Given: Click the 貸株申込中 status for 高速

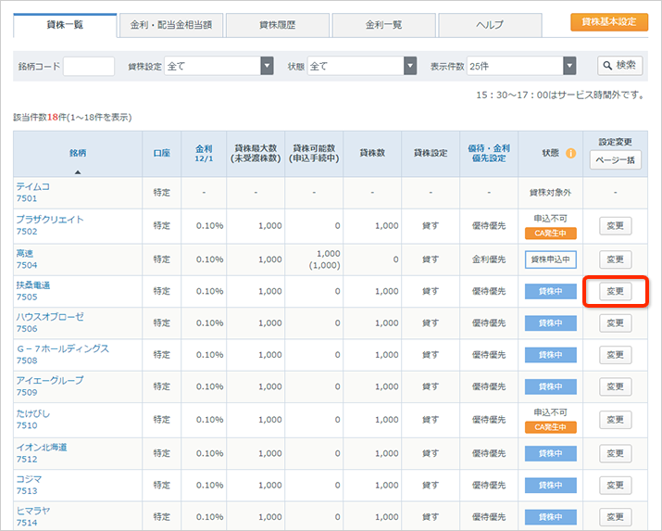Looking at the screenshot, I should click(x=550, y=259).
